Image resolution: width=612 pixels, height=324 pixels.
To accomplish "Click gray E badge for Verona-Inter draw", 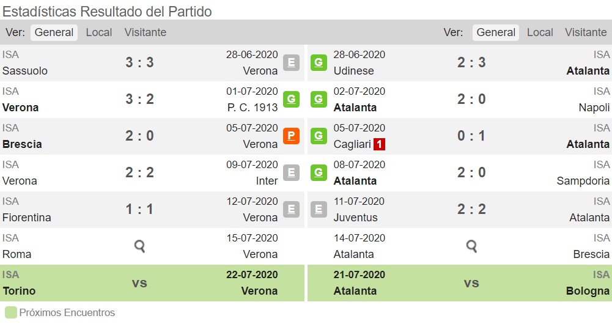I will click(291, 172).
